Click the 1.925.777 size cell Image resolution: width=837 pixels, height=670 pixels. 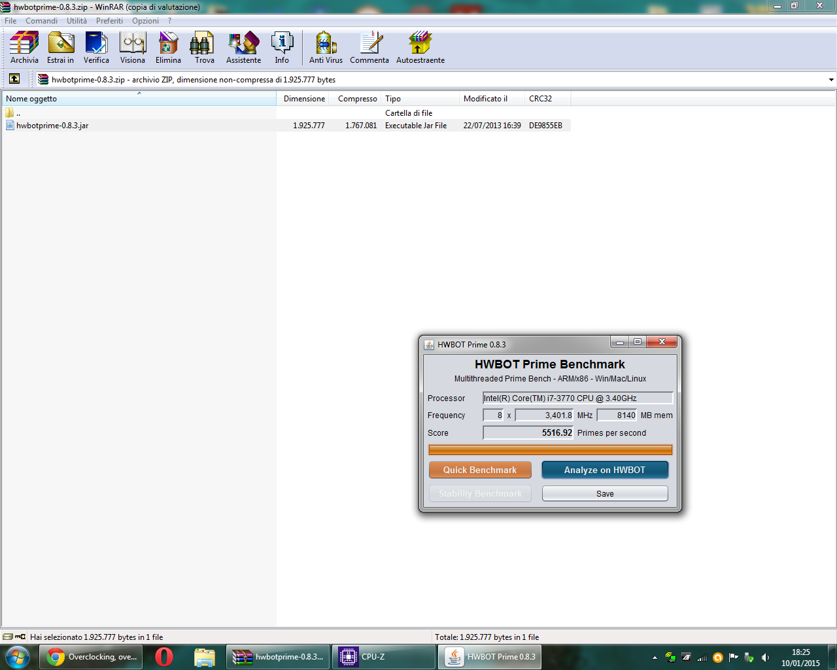pos(309,126)
